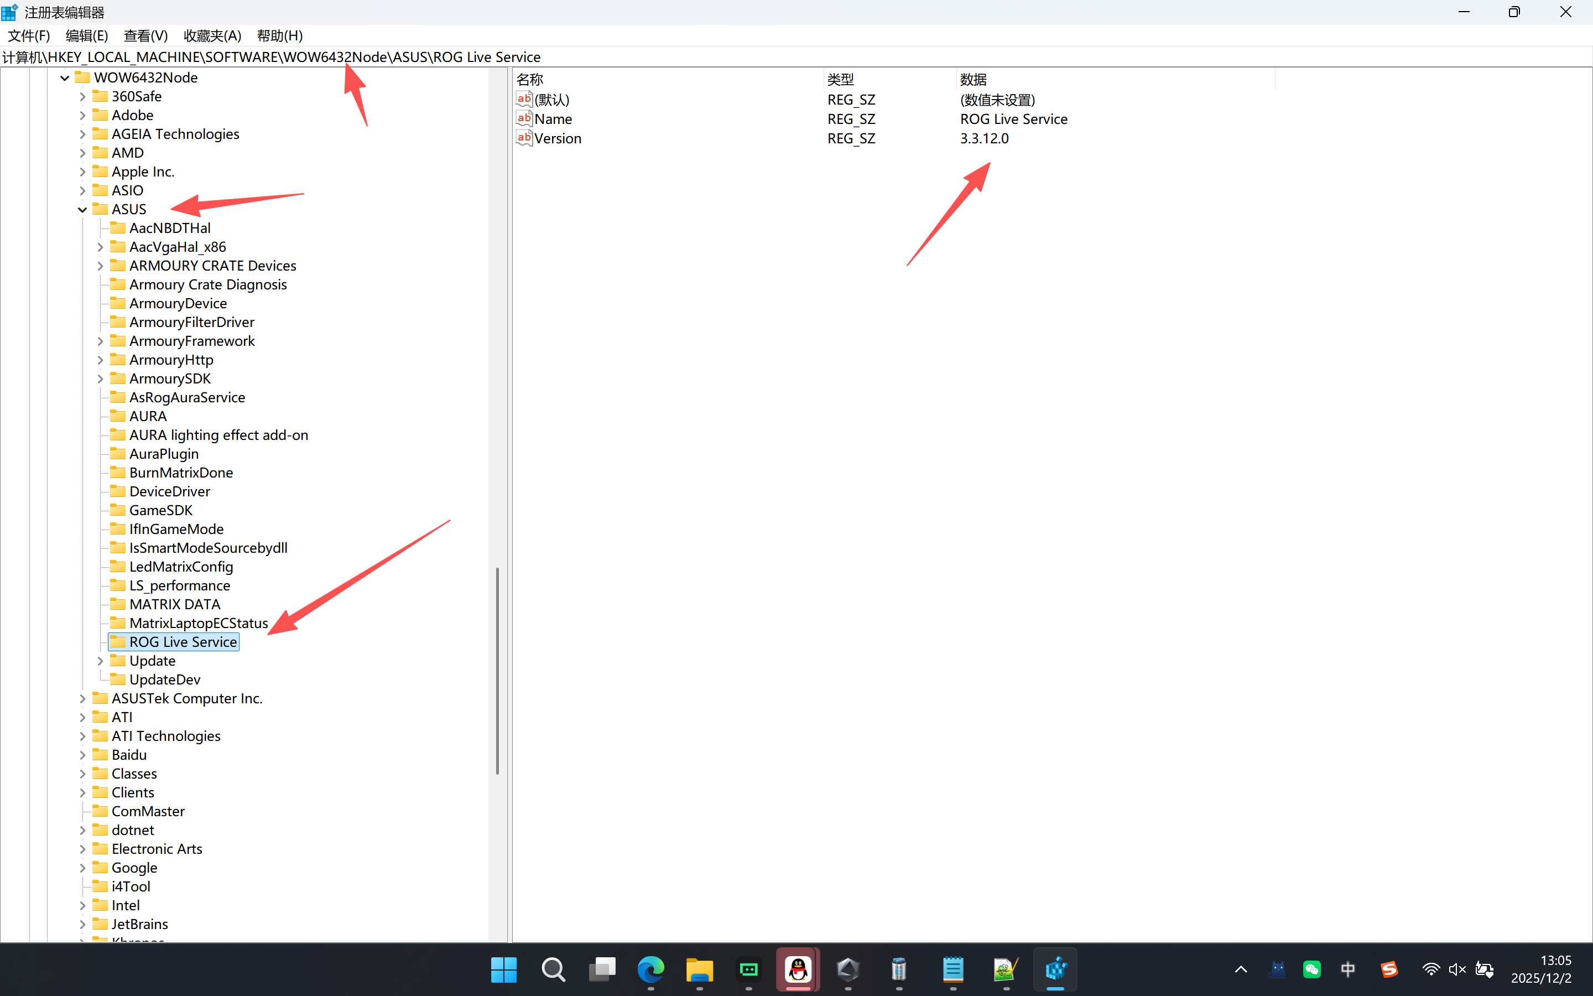This screenshot has width=1593, height=996.
Task: Open the 收藏夹(A) favorites menu
Action: coord(212,35)
